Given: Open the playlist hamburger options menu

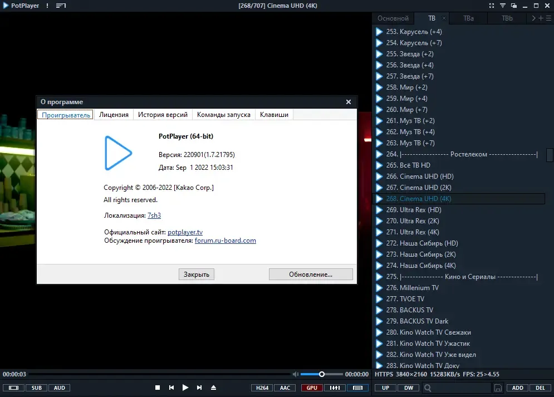Looking at the screenshot, I should [548, 18].
